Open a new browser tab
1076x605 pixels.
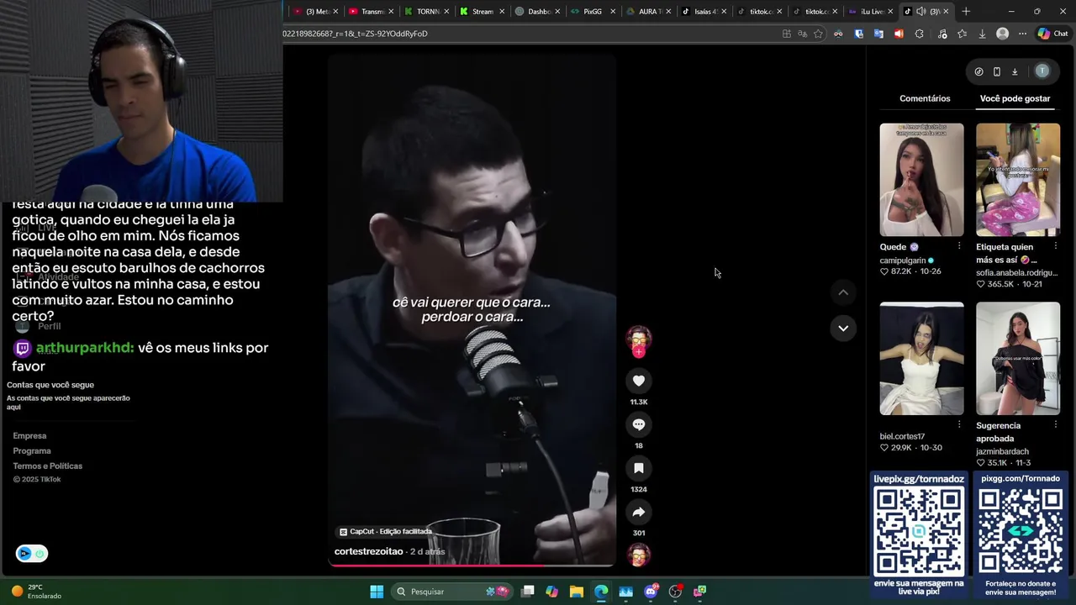[x=966, y=12]
